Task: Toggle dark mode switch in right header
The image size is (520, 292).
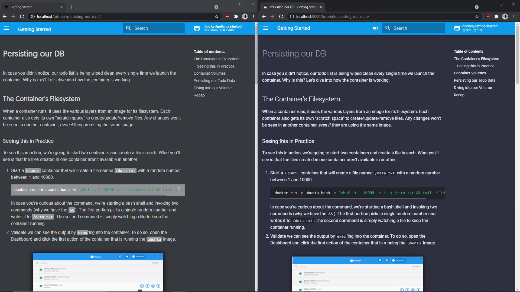Action: click(x=375, y=28)
